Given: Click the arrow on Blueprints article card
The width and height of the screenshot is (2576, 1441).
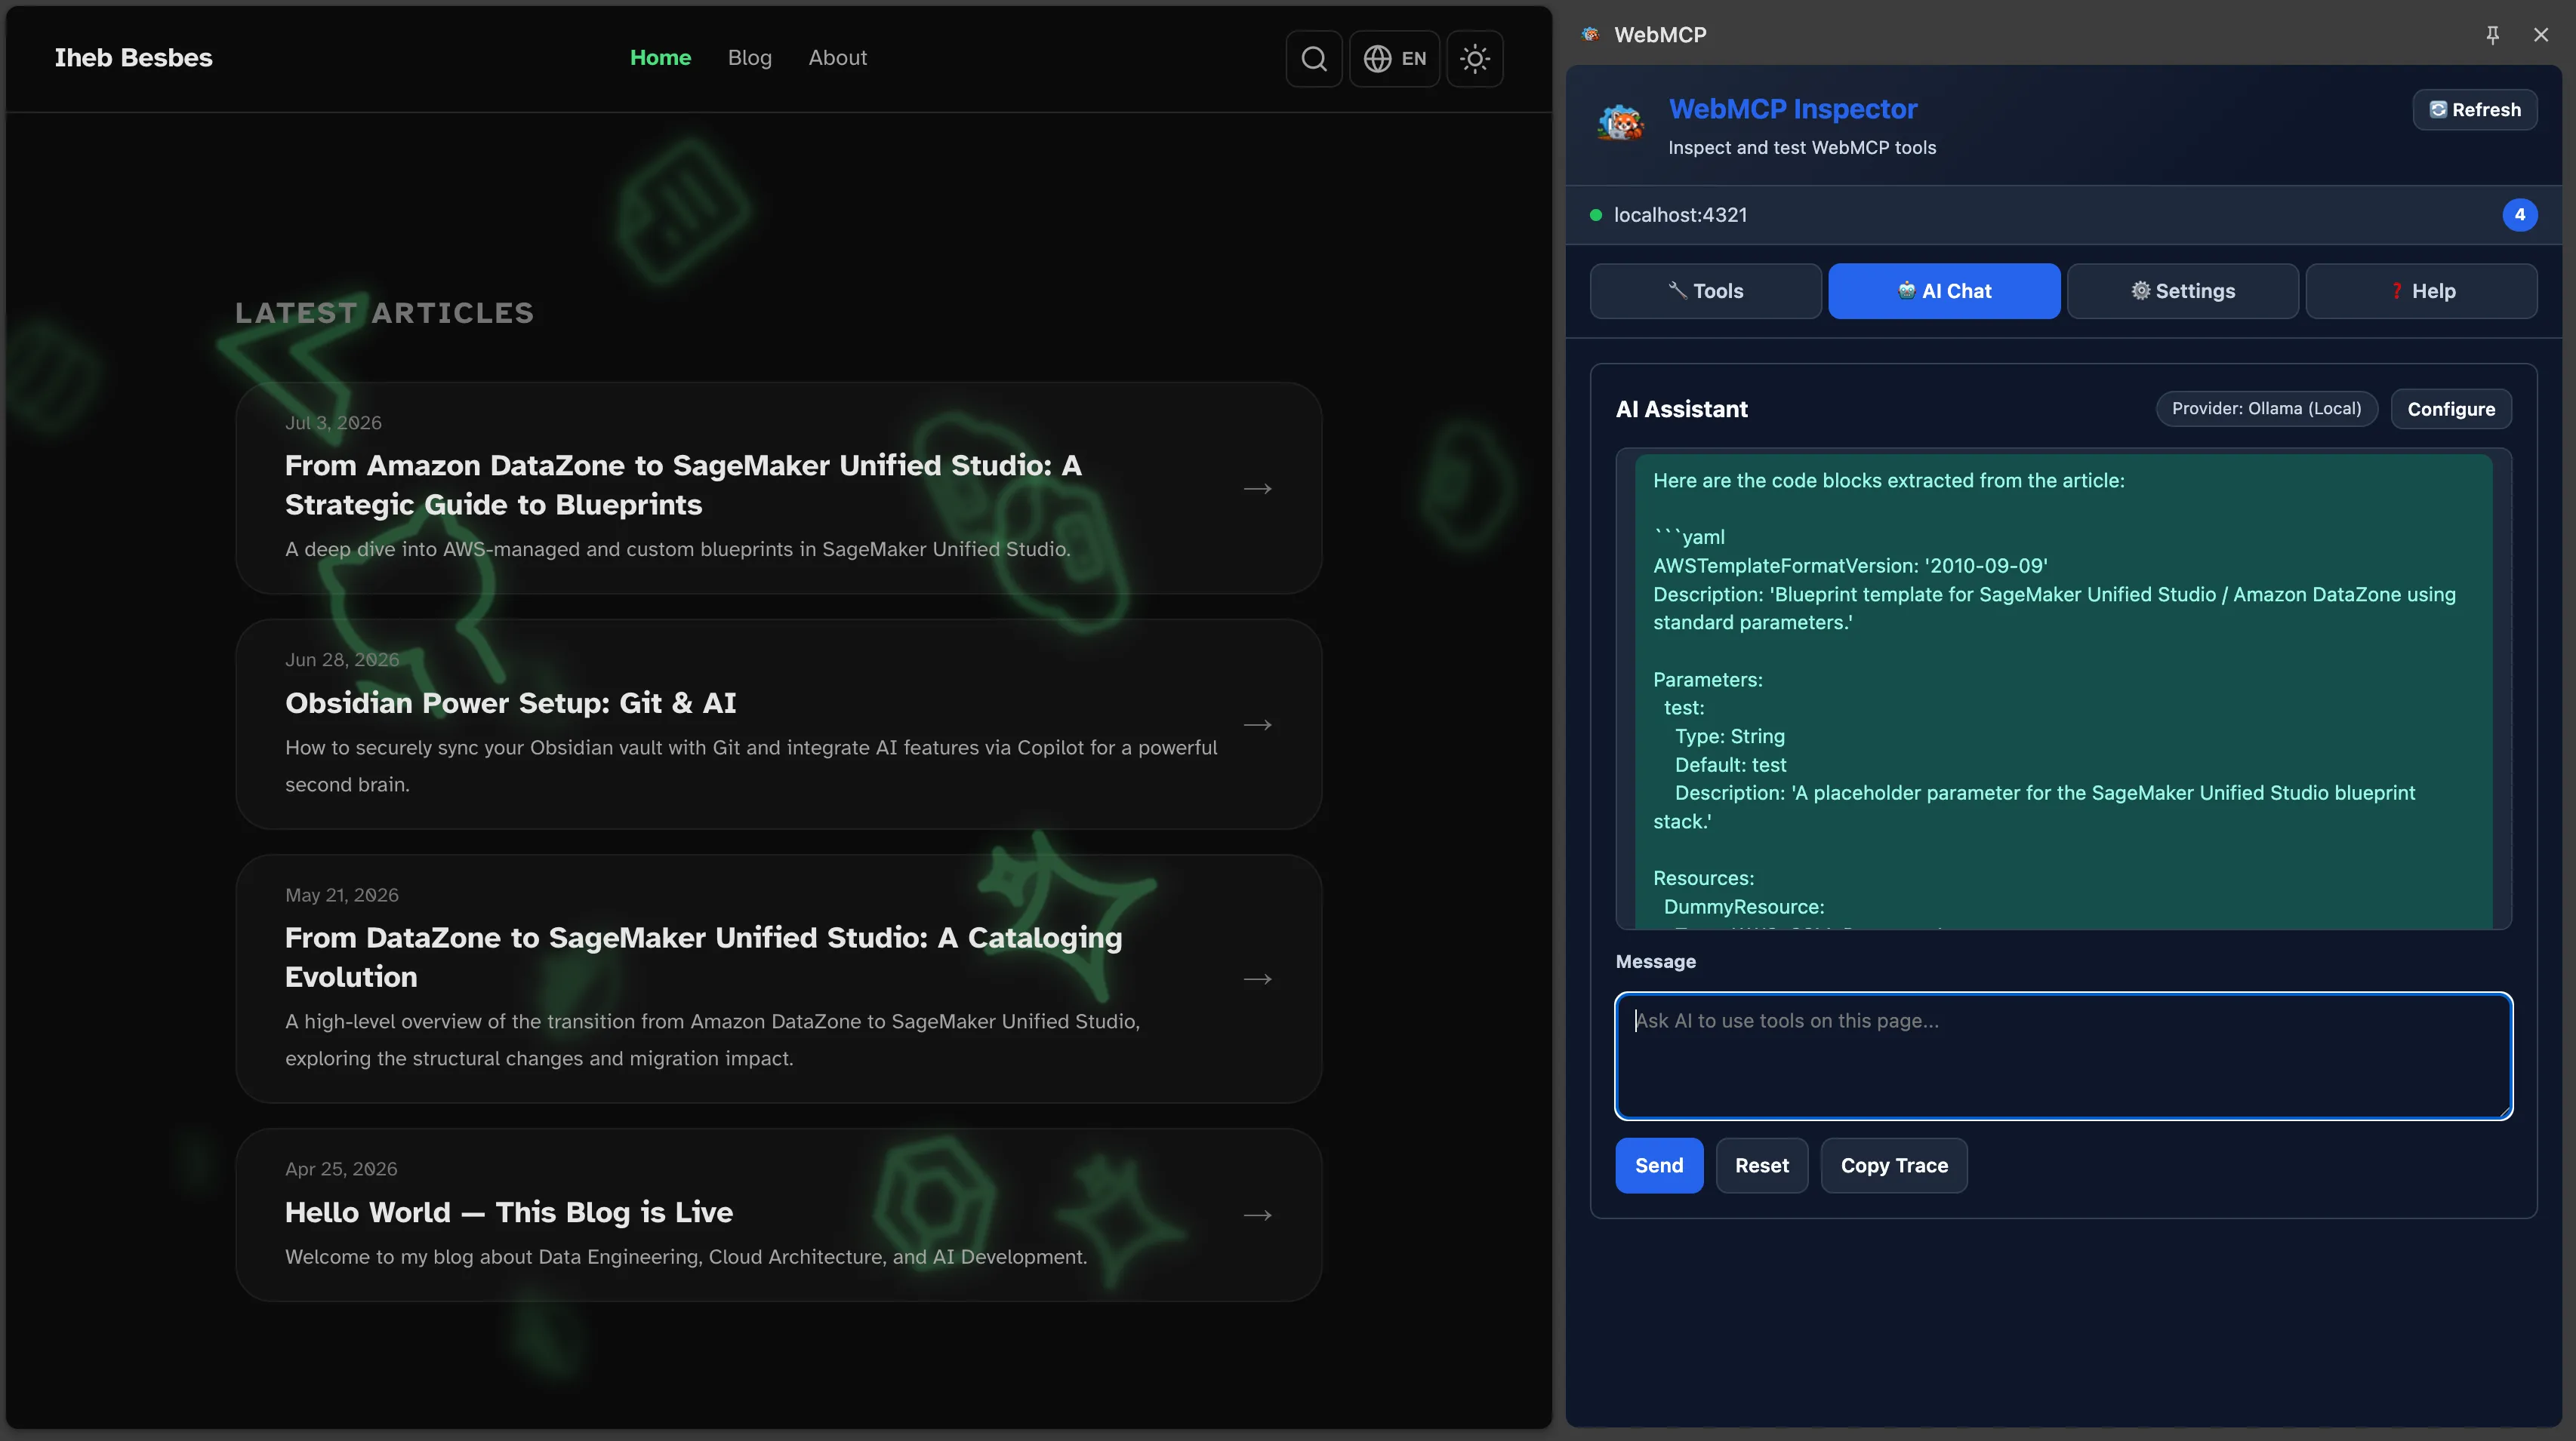Looking at the screenshot, I should click(1257, 489).
